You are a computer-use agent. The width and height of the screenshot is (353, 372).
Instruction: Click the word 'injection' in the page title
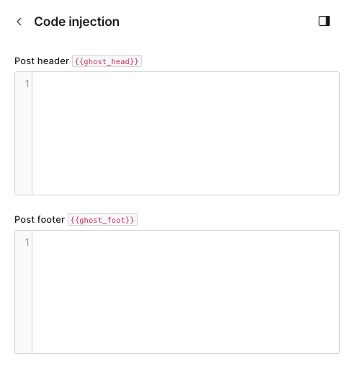[94, 22]
